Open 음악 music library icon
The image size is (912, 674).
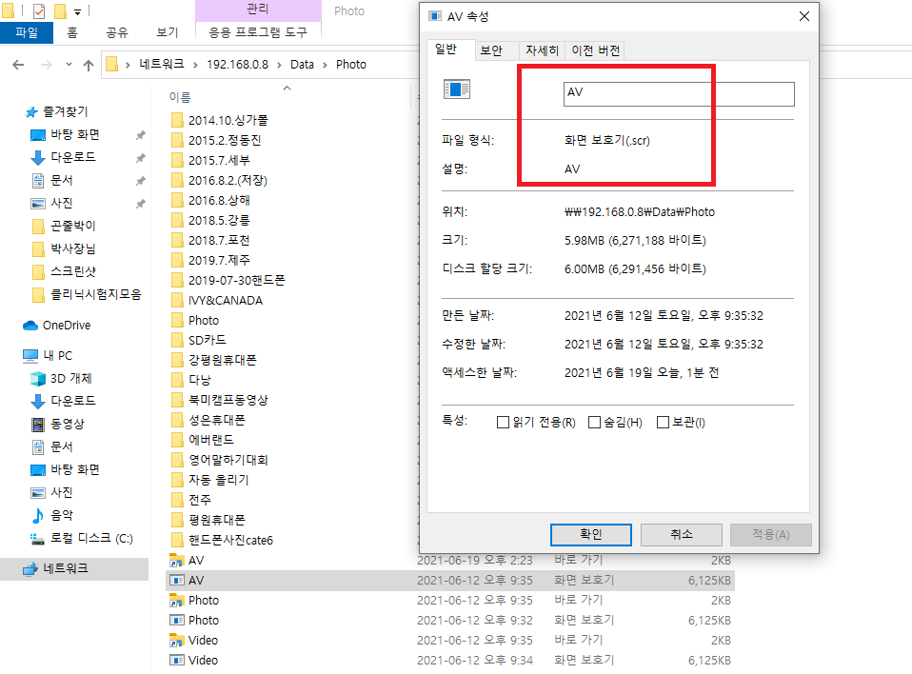click(x=38, y=515)
